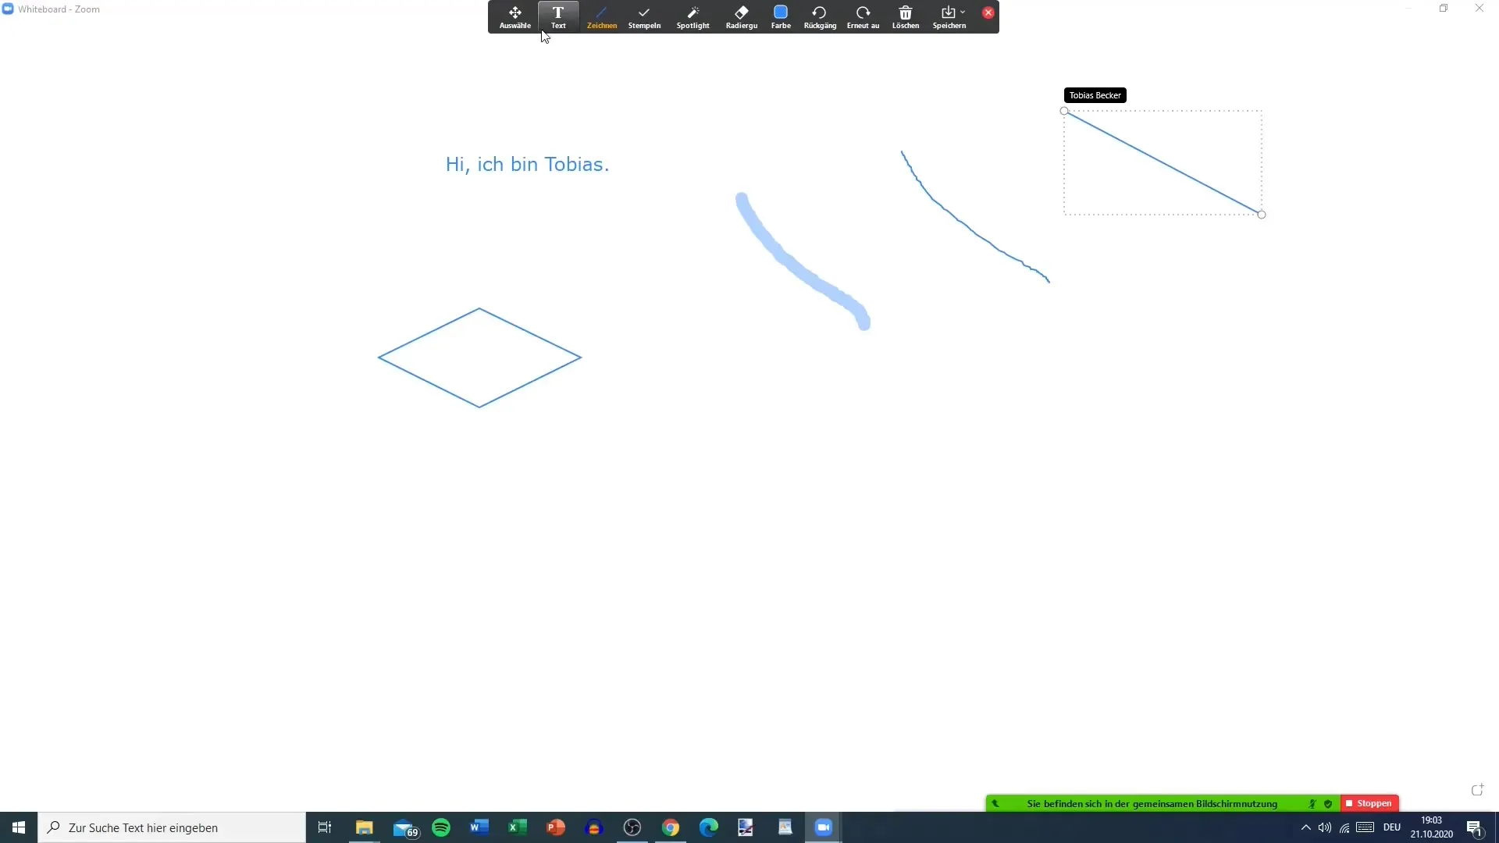Open Zoom app from the taskbar
Viewport: 1499px width, 843px height.
pos(824,827)
